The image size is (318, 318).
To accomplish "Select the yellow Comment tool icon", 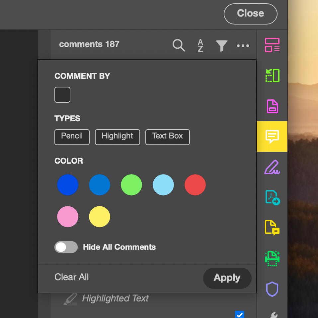I will pyautogui.click(x=272, y=136).
